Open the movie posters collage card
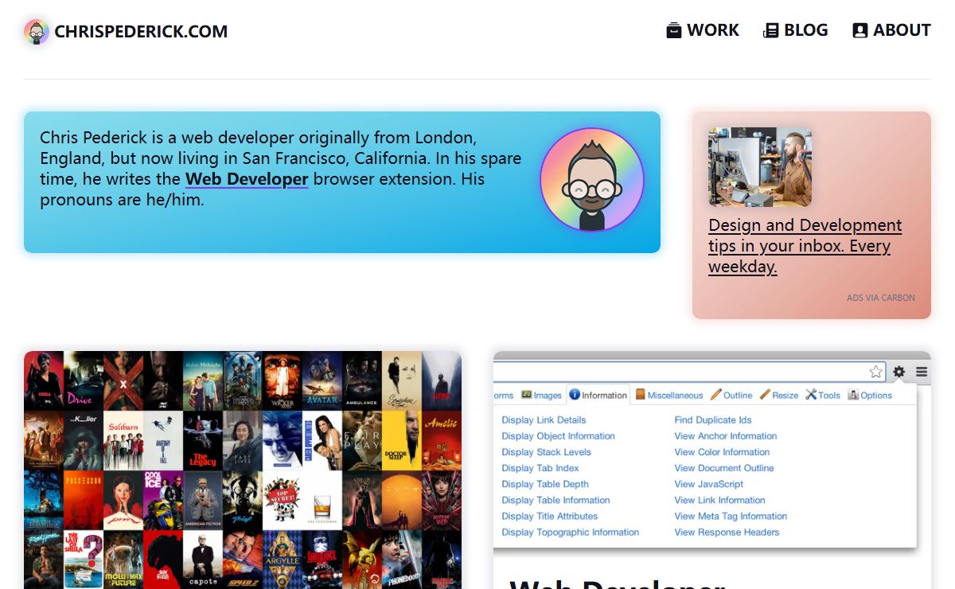Image resolution: width=955 pixels, height=589 pixels. pos(243,470)
